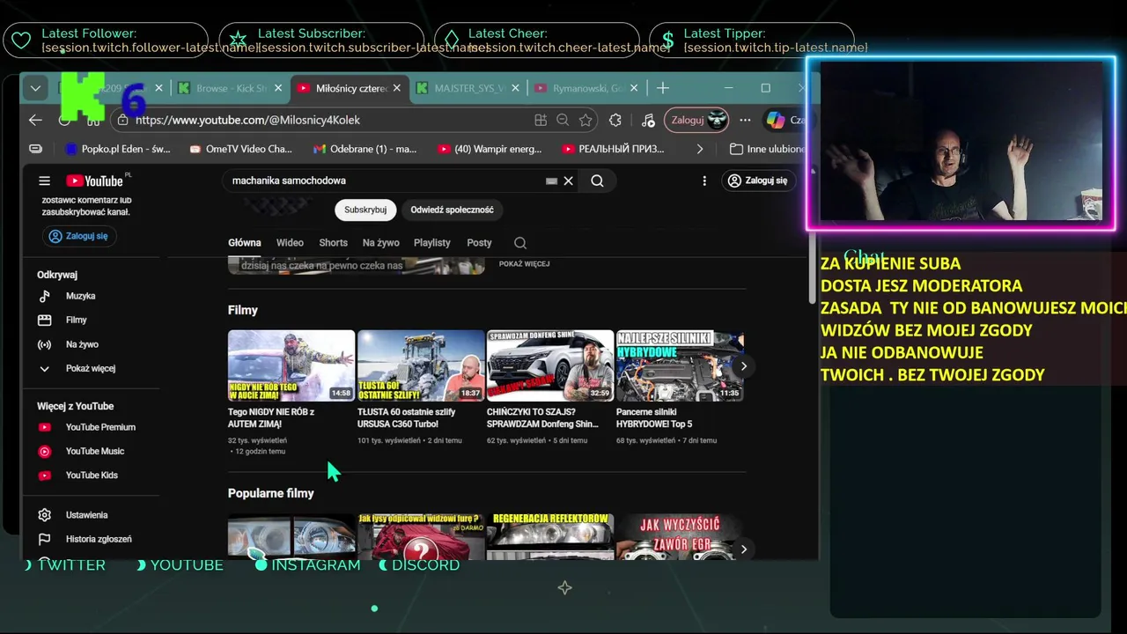1127x634 pixels.
Task: Clear the 'machanika samochodowa' search text
Action: pyautogui.click(x=568, y=181)
